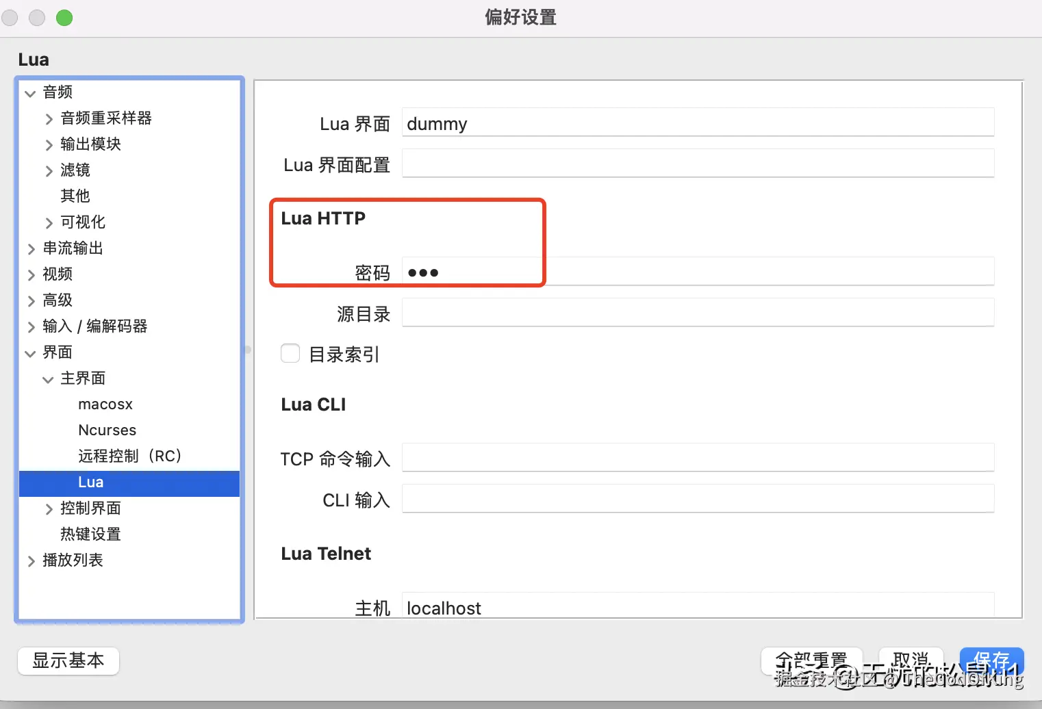Select the 播放列表 category
This screenshot has width=1042, height=709.
point(73,560)
